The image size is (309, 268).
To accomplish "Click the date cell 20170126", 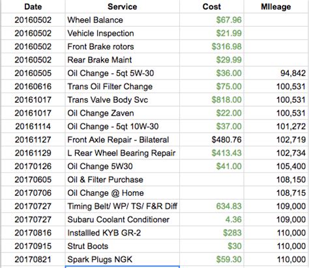I will (x=33, y=167).
